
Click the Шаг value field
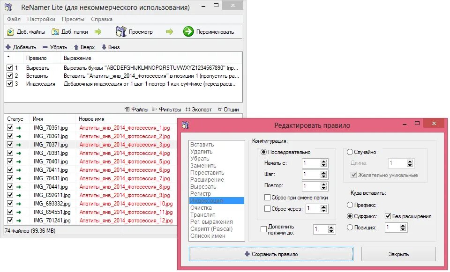[311, 174]
